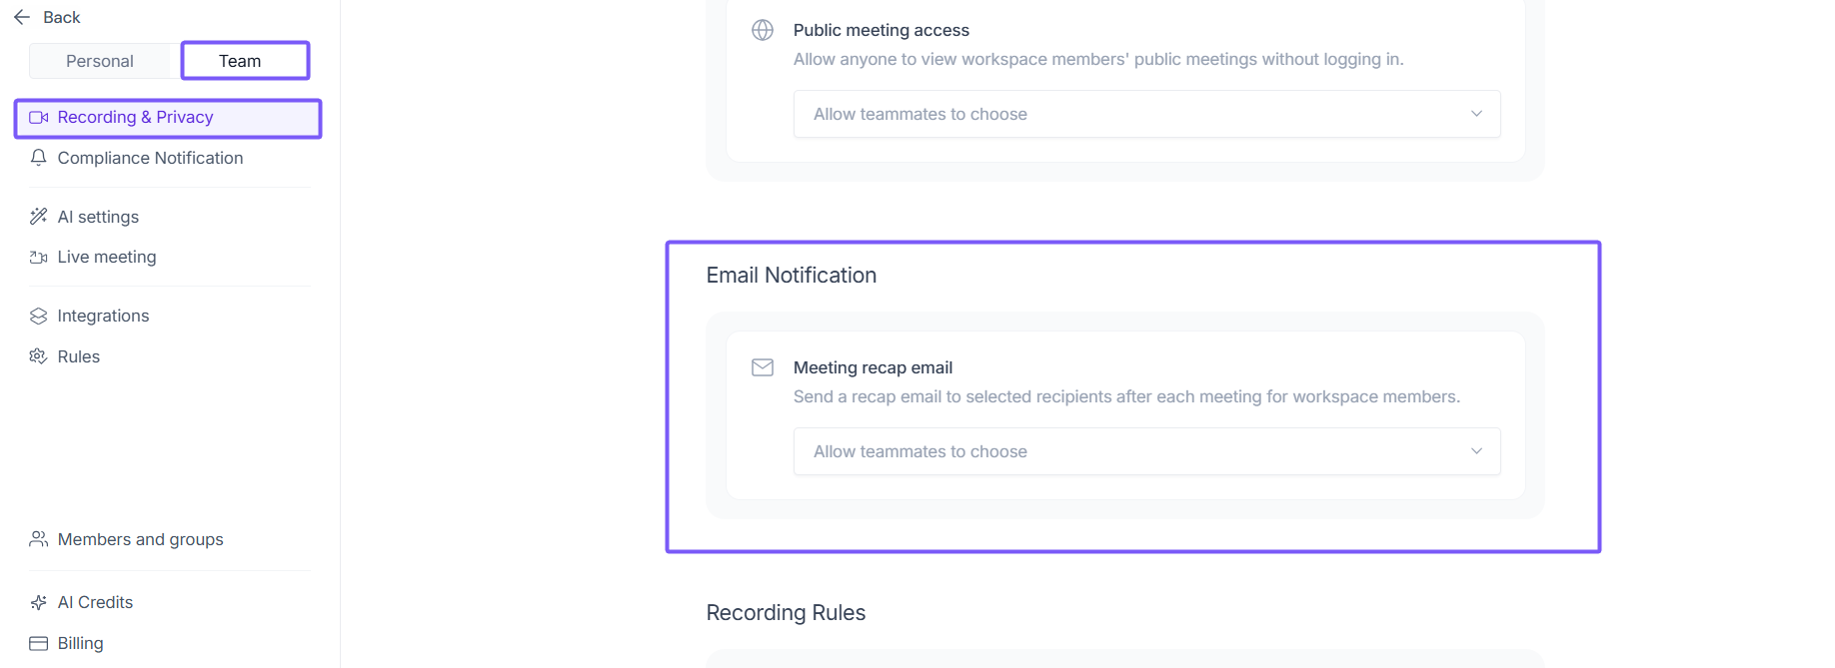Screen dimensions: 1835x668
Task: Click the Recording & Privacy camera icon
Action: point(39,118)
